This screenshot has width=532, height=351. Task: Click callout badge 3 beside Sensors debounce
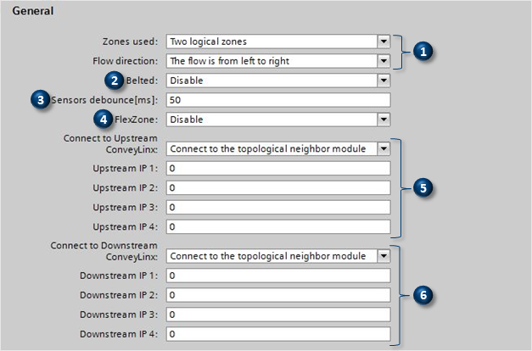[x=39, y=100]
